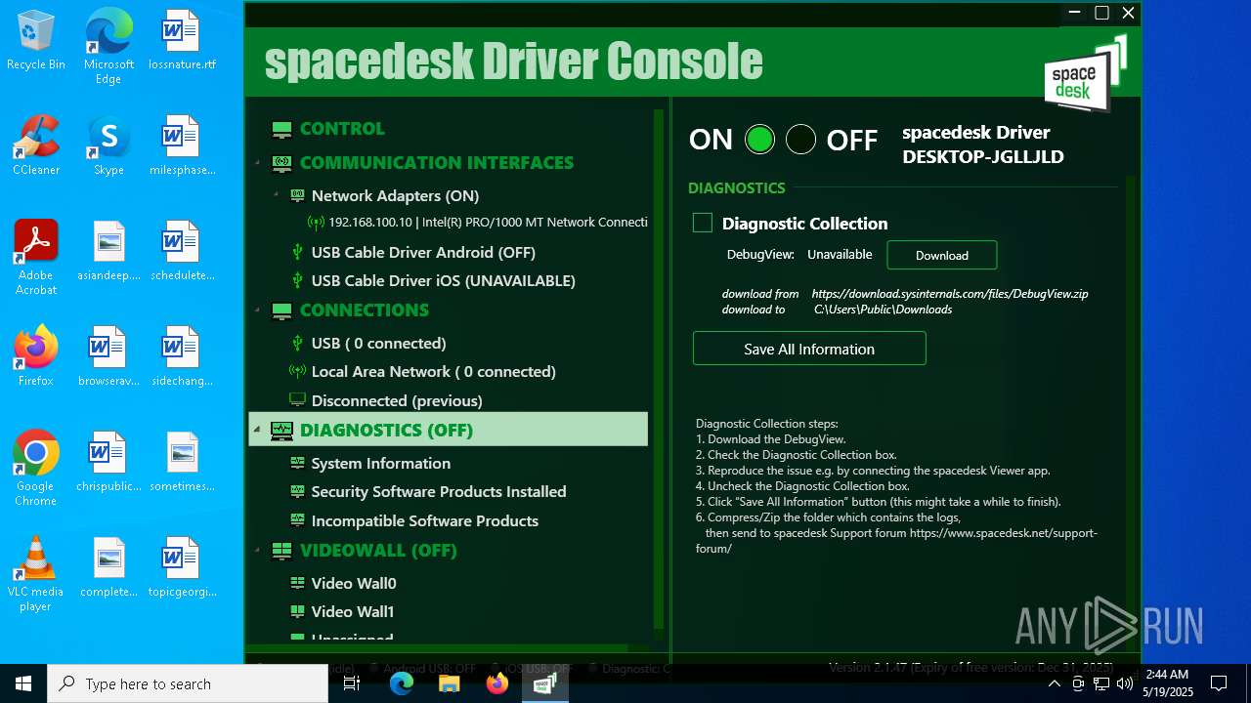
Task: Click the Local Area Network antenna icon
Action: point(297,371)
